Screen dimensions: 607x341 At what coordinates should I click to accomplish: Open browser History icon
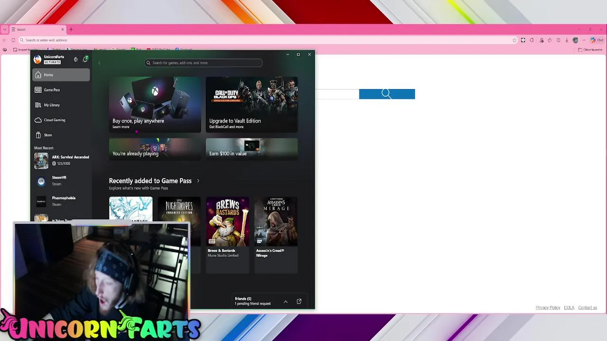(558, 40)
